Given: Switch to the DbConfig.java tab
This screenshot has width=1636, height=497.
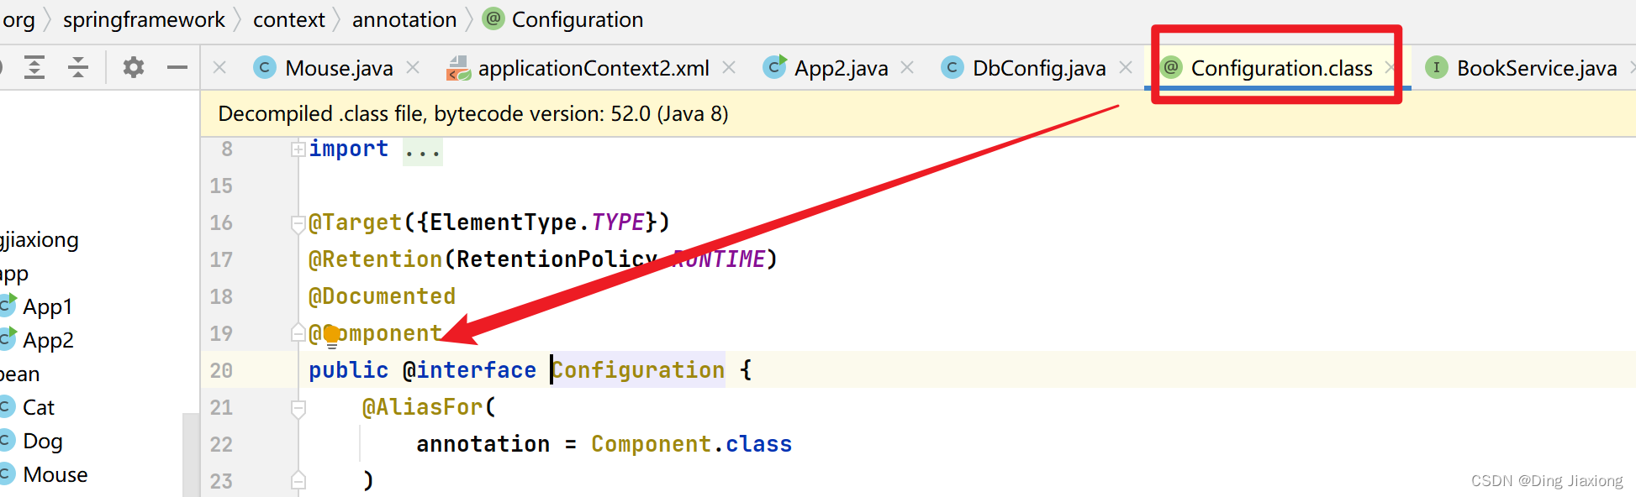Looking at the screenshot, I should point(1039,68).
